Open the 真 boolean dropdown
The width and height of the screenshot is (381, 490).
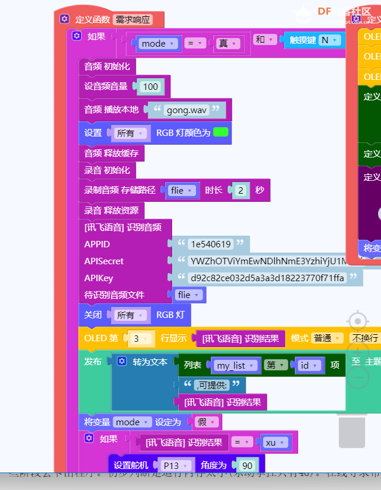[228, 43]
